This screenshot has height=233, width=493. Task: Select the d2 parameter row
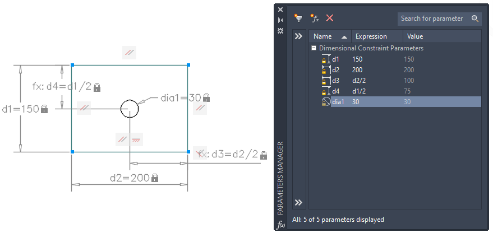pyautogui.click(x=401, y=70)
